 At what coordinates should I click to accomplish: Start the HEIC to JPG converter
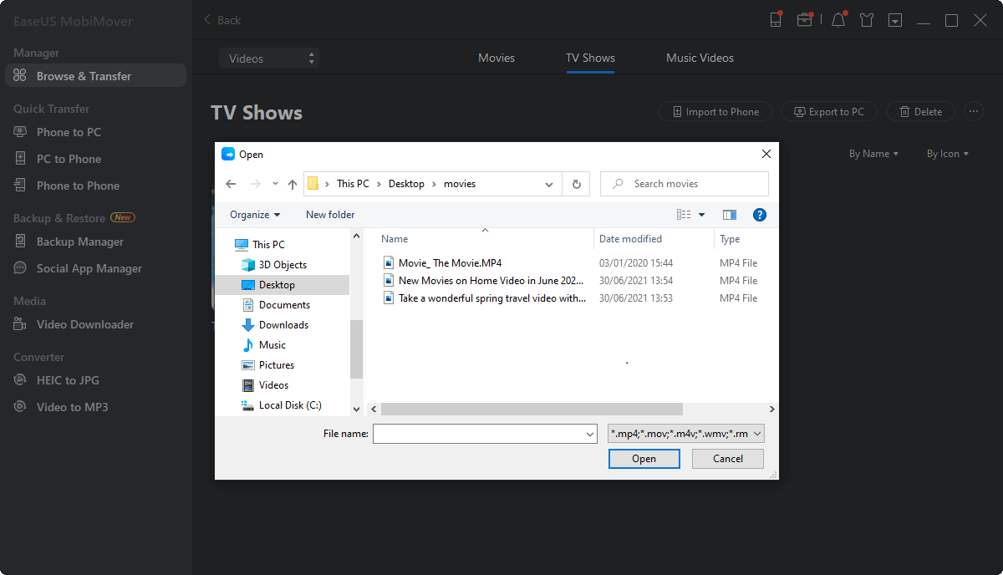tap(68, 380)
